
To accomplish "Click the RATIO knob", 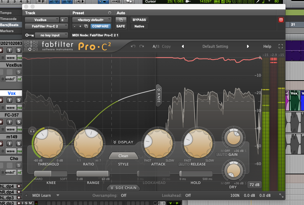I will point(88,143).
